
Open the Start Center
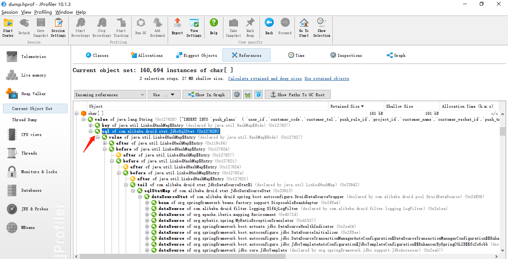7,26
